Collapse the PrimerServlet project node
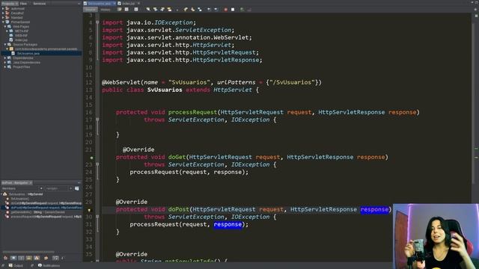The height and width of the screenshot is (269, 479). click(x=3, y=22)
